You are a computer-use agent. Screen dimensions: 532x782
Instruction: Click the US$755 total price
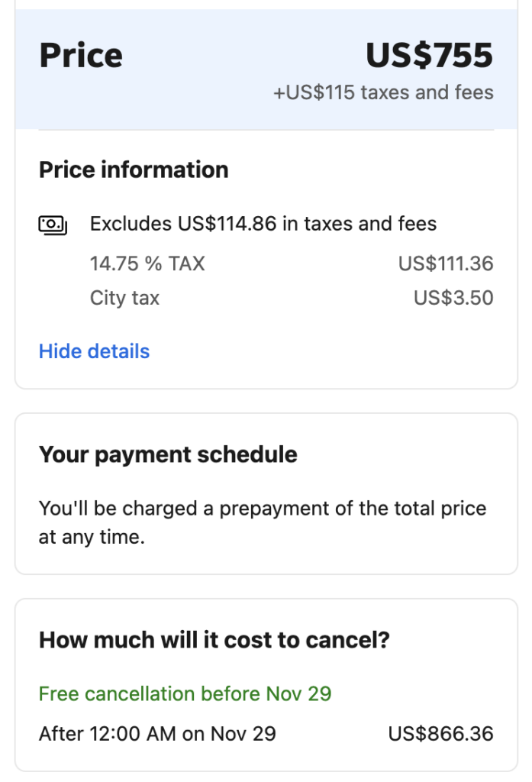click(429, 56)
